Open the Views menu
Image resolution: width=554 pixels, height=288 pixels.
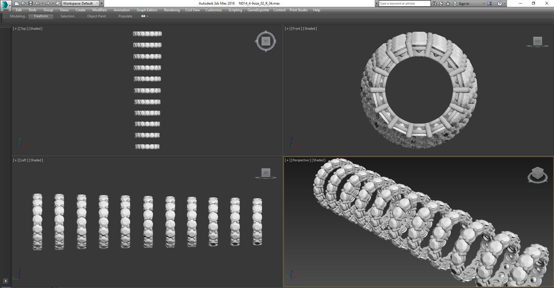pyautogui.click(x=64, y=10)
